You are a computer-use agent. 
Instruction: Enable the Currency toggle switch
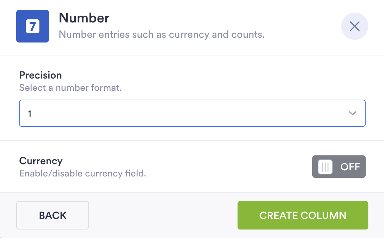338,167
